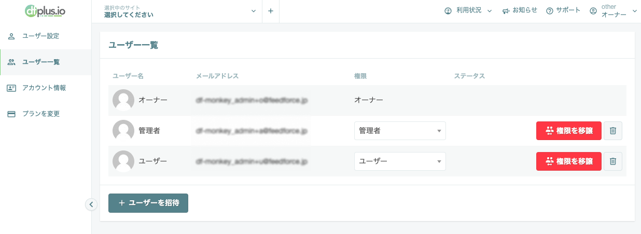641x234 pixels.
Task: Click the credit card icon beside プランを変更
Action: coord(11,114)
